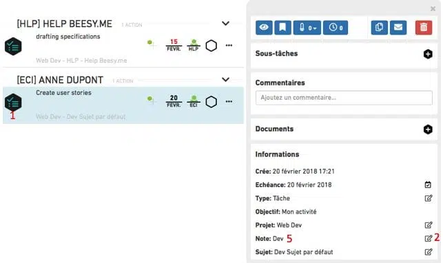Edit the Note Dev pencil icon
Viewport: 443px width, 263px height.
pyautogui.click(x=429, y=238)
